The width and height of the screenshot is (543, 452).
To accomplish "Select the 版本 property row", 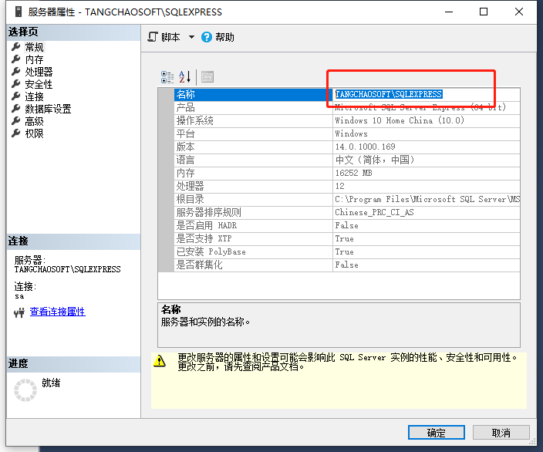I will click(x=253, y=147).
